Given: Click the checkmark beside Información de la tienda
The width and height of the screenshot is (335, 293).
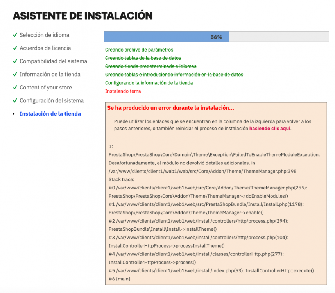Looking at the screenshot, I should [15, 74].
